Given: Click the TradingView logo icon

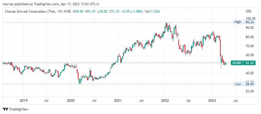Looking at the screenshot, I should 5,109.
